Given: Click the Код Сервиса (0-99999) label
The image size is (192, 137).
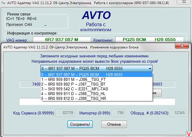Looking at the screenshot, I should pos(34,113).
